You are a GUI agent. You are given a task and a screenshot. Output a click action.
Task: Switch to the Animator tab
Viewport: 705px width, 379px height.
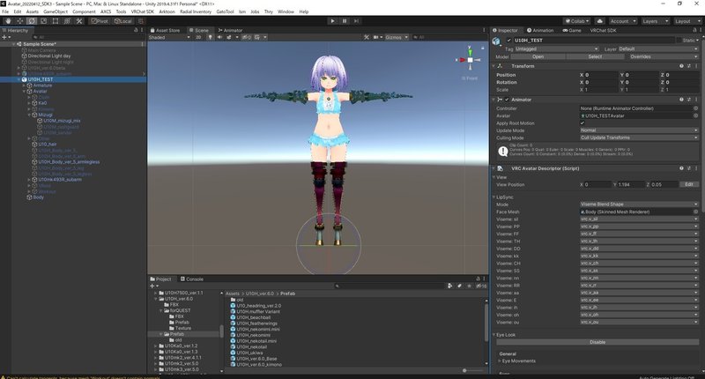coord(230,30)
